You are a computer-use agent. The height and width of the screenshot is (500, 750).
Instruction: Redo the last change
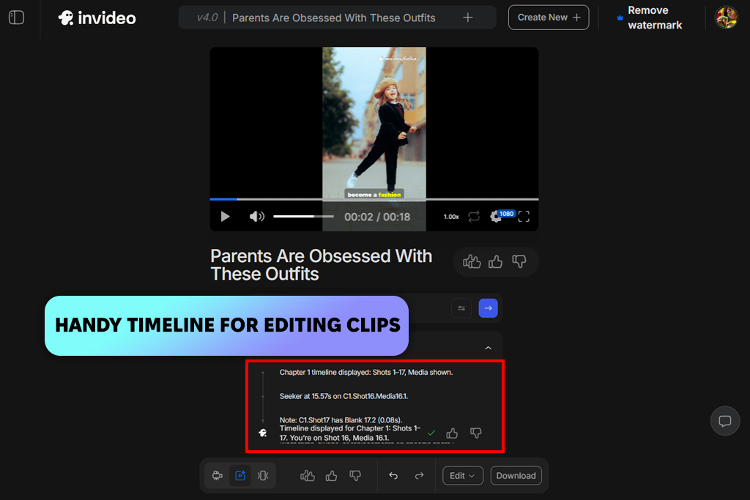419,476
